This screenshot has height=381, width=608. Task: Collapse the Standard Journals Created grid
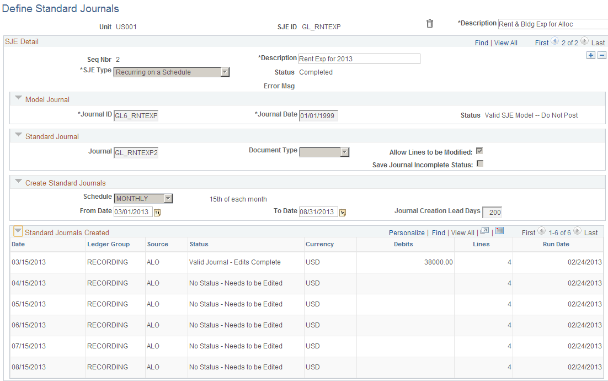18,231
